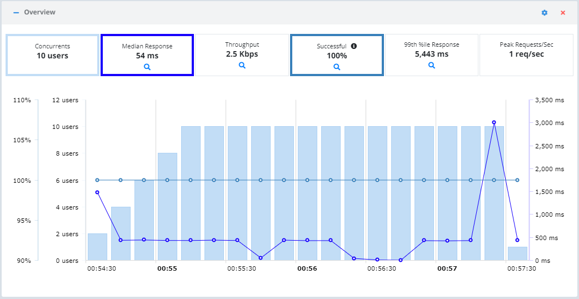Image resolution: width=579 pixels, height=299 pixels.
Task: Open the Overview panel settings gear
Action: click(545, 13)
